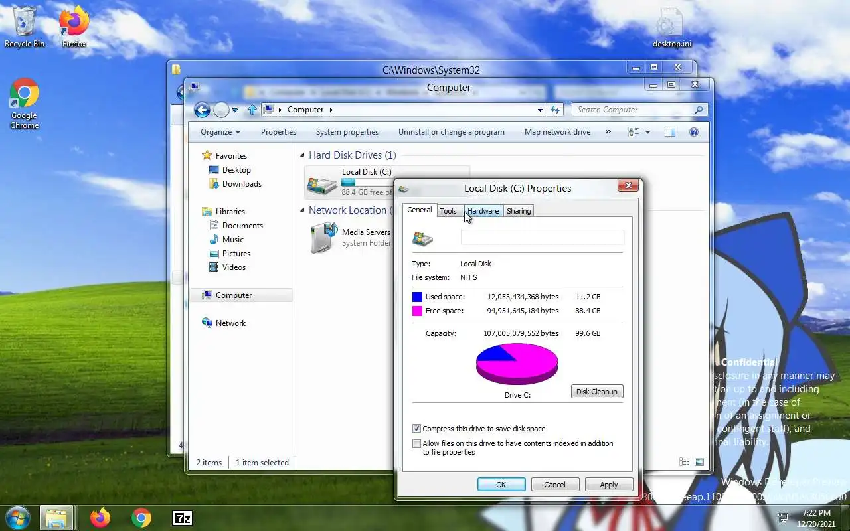Click the blue Used space color square
This screenshot has height=531, width=850.
[417, 297]
